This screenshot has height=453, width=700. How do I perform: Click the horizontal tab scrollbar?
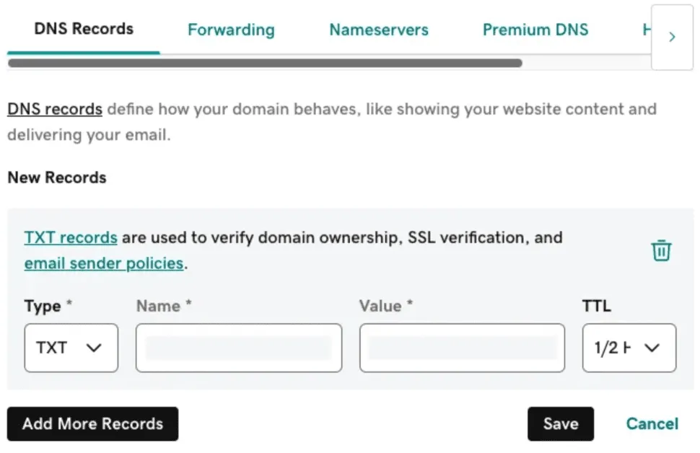point(264,63)
